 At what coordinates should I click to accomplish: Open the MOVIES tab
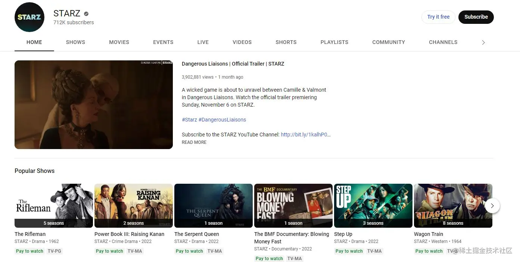coord(119,42)
